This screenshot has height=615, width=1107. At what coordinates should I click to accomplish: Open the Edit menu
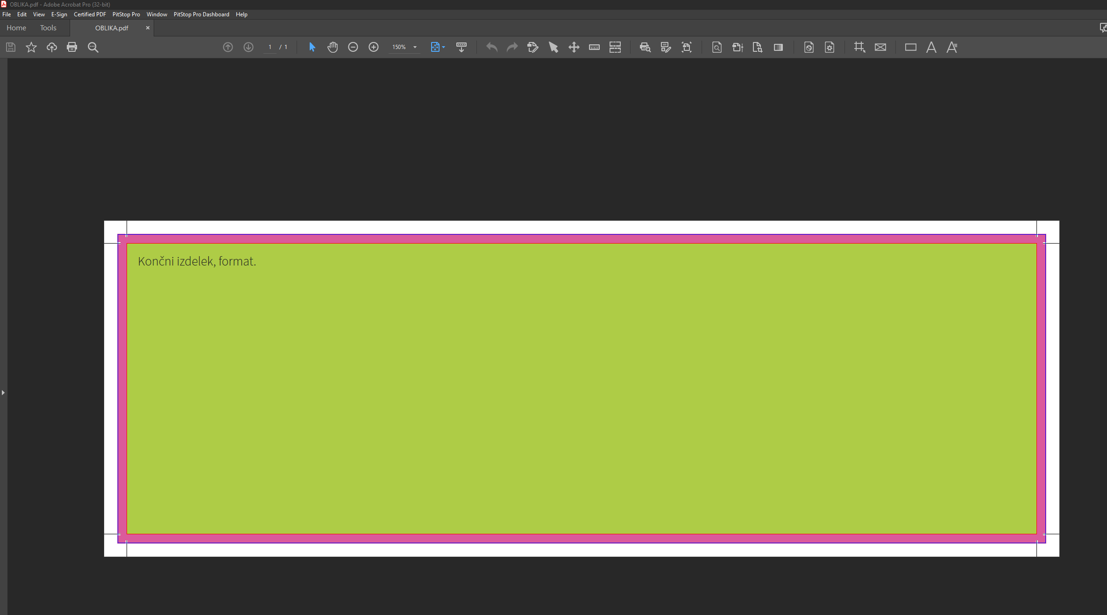(x=22, y=14)
